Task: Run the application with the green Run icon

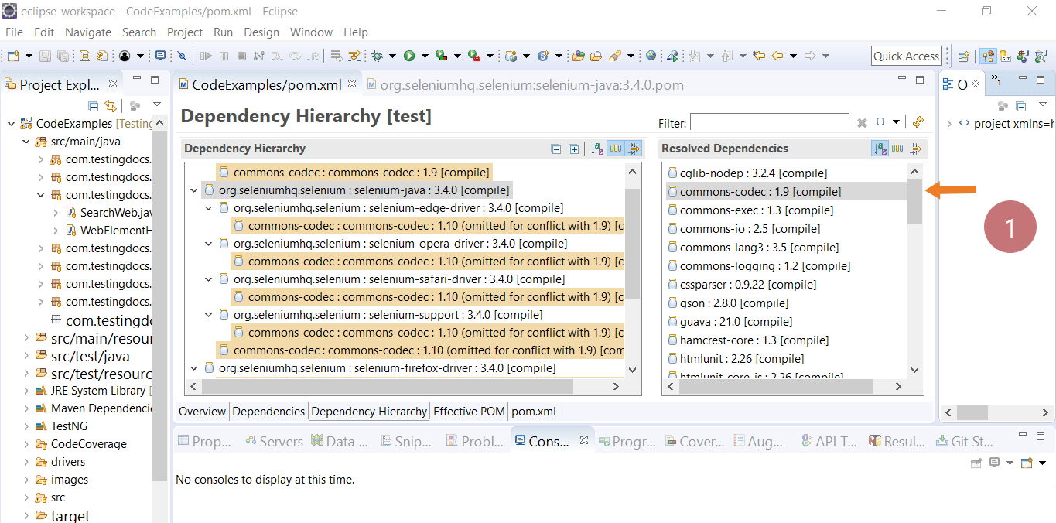Action: (x=409, y=56)
